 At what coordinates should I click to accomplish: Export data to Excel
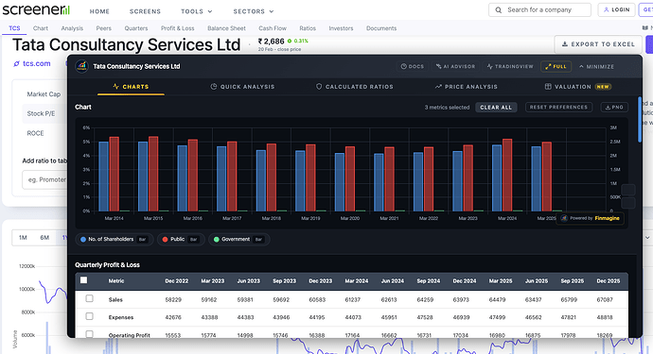pyautogui.click(x=598, y=44)
